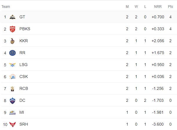The image size is (177, 130).
Task: Select the KKR team name
Action: point(24,41)
